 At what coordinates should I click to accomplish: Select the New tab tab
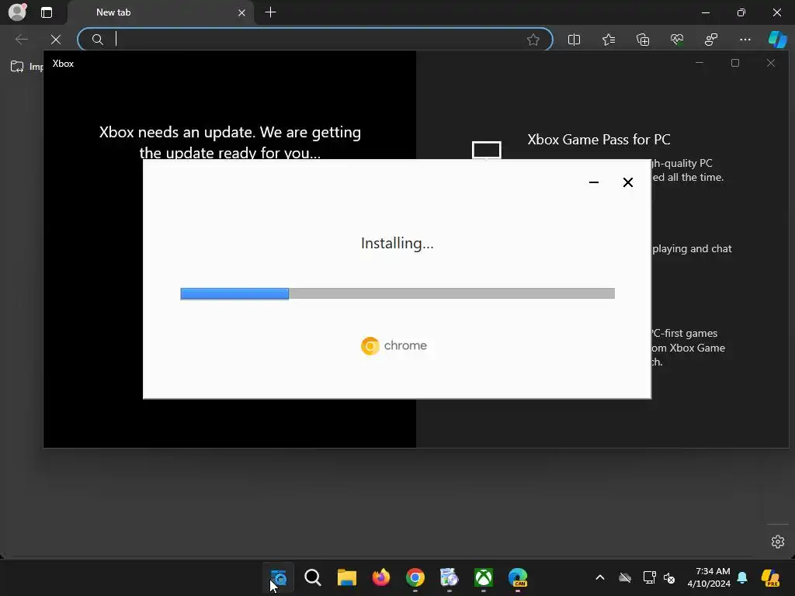click(x=160, y=12)
